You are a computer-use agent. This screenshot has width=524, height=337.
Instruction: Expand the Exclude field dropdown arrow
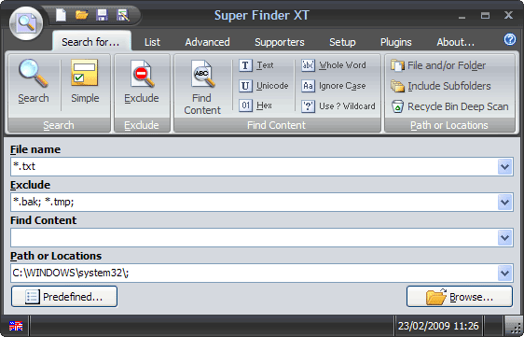pyautogui.click(x=505, y=203)
